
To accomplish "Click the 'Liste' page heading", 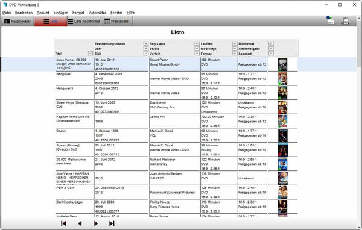I will (x=177, y=33).
